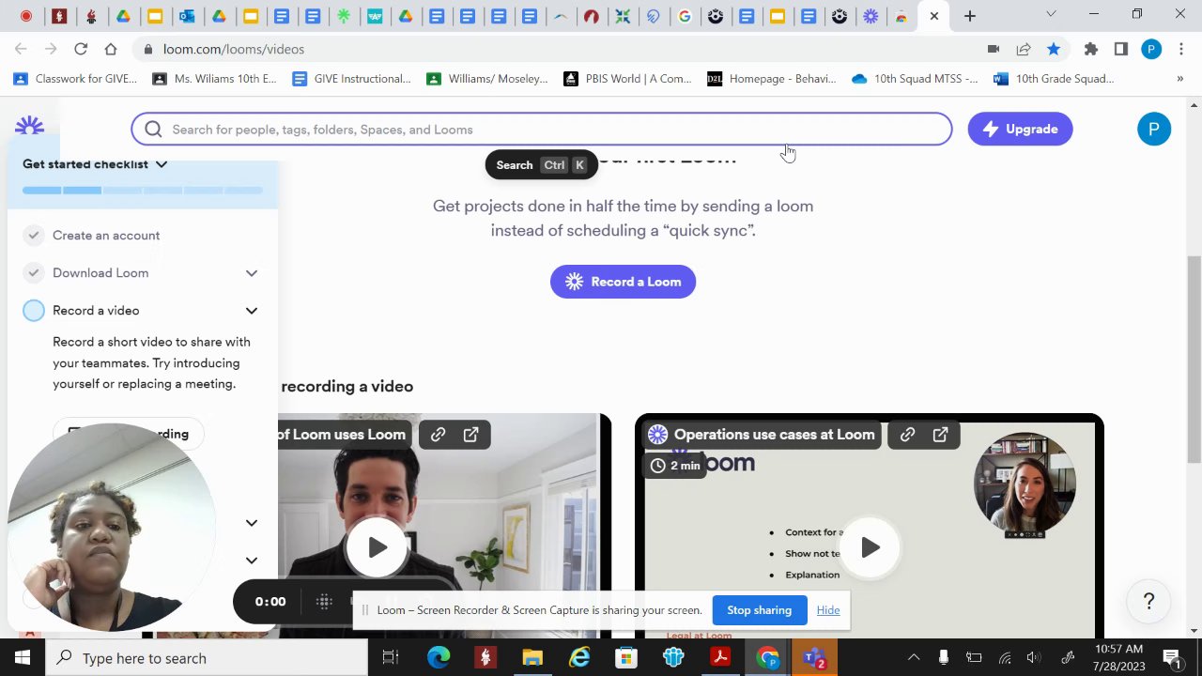Open File Explorer from taskbar
The image size is (1202, 676).
click(x=532, y=658)
